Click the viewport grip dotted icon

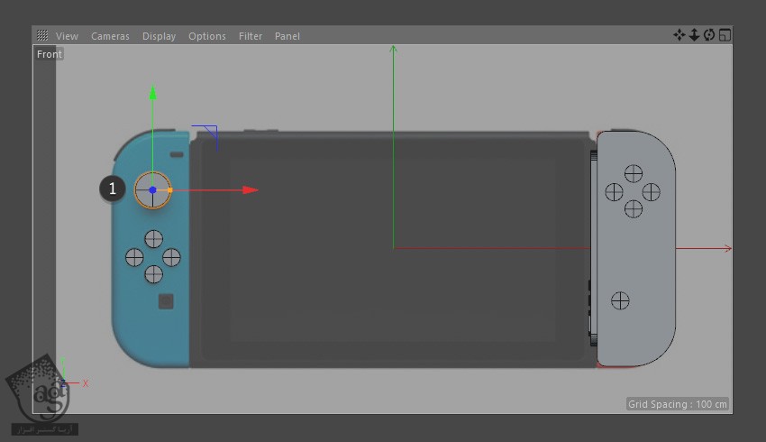[x=42, y=35]
